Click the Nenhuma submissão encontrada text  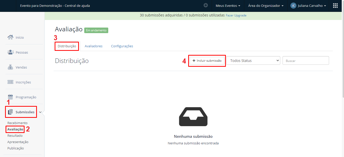coord(193,143)
